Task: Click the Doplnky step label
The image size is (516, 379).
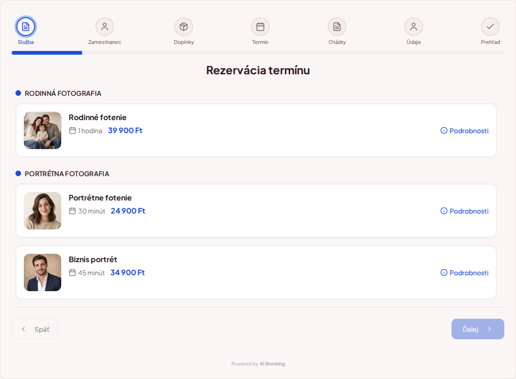Action: click(184, 42)
